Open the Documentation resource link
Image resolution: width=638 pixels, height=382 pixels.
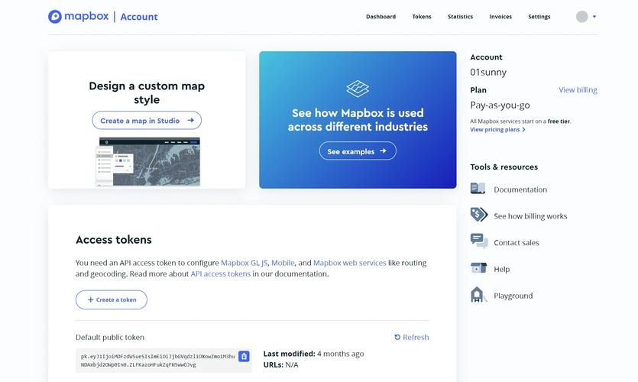pos(520,189)
